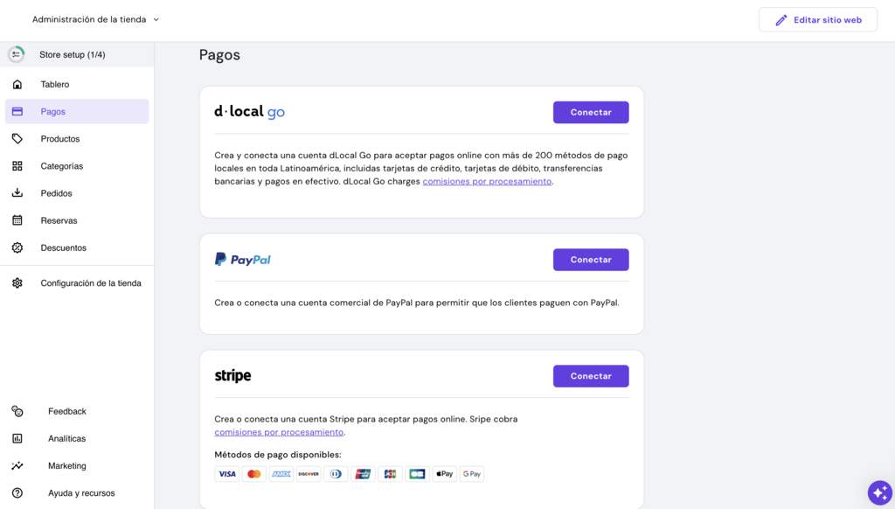This screenshot has height=509, width=895.
Task: Open the comisiones por procesamiento link under Stripe
Action: coord(278,432)
